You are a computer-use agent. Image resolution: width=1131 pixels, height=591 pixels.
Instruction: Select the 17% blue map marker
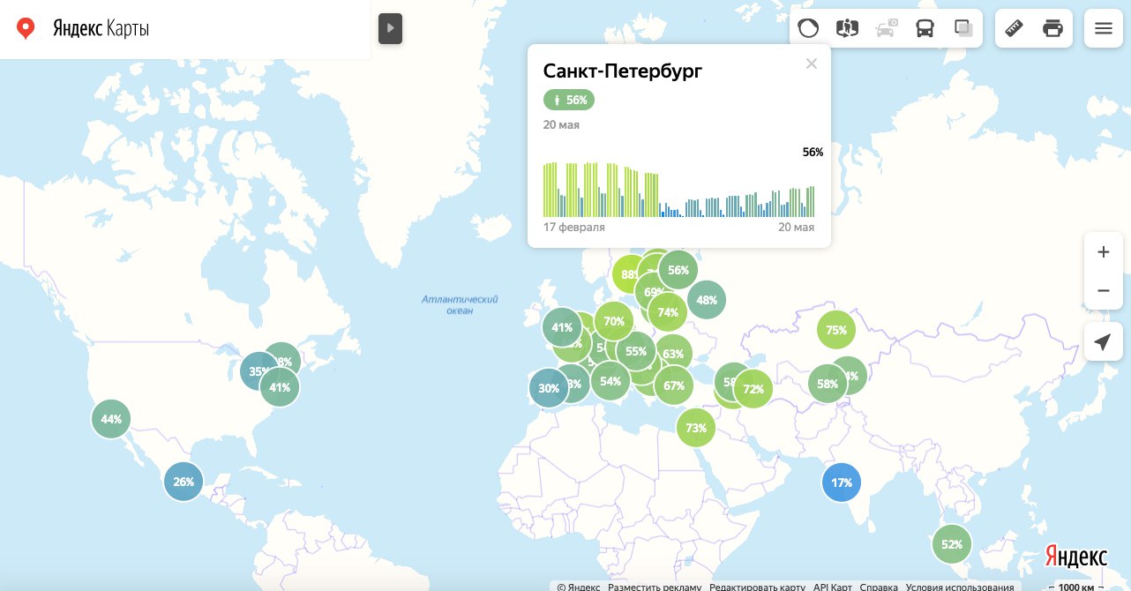[842, 483]
